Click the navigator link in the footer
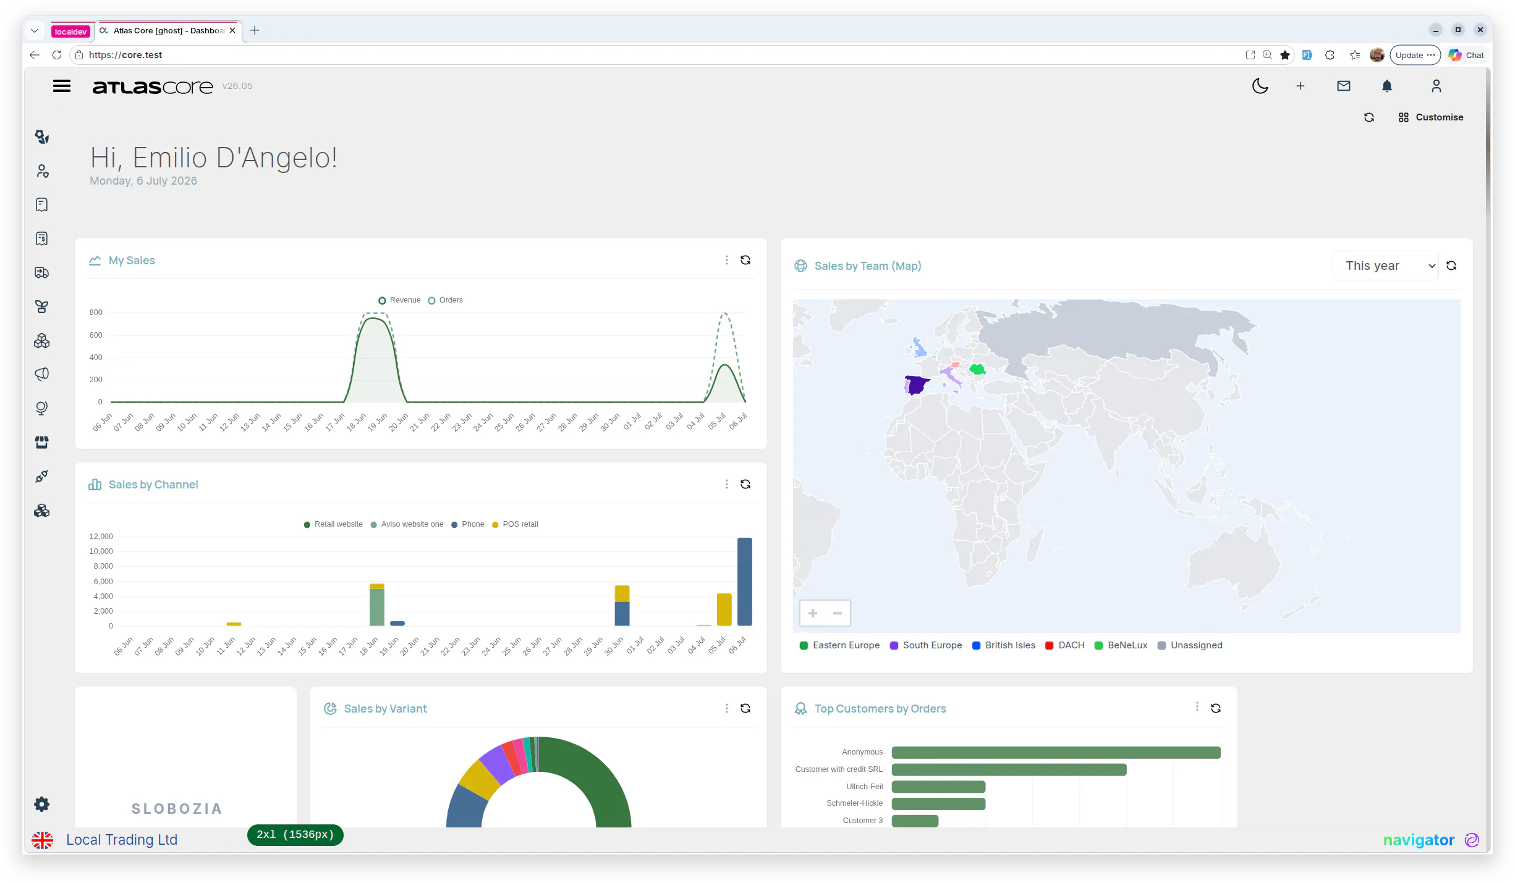 click(1419, 840)
